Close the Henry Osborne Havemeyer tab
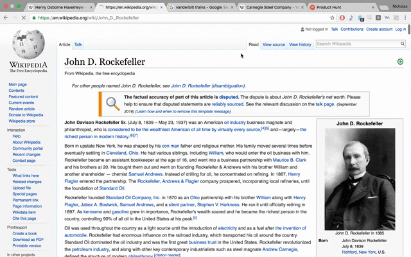The height and width of the screenshot is (257, 411). click(x=91, y=7)
